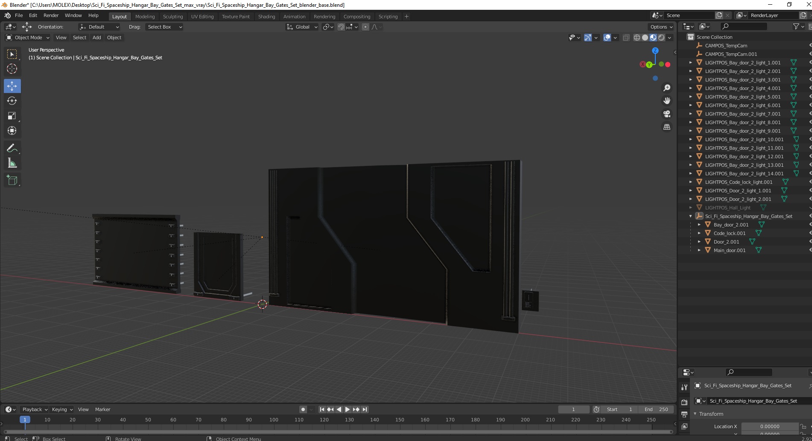Image resolution: width=812 pixels, height=441 pixels.
Task: Open the Add menu in viewport header
Action: point(97,38)
